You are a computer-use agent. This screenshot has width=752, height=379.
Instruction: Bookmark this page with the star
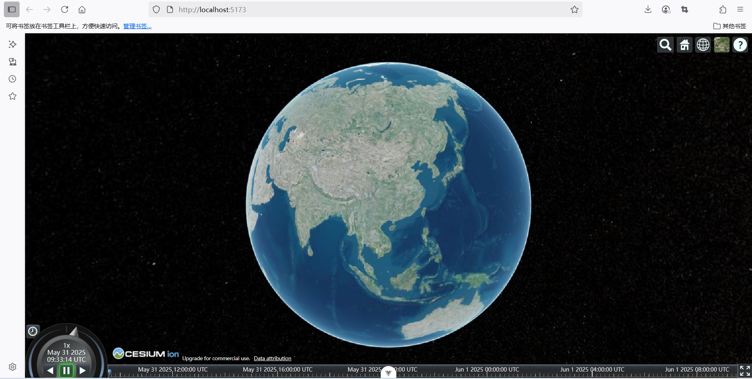[574, 9]
